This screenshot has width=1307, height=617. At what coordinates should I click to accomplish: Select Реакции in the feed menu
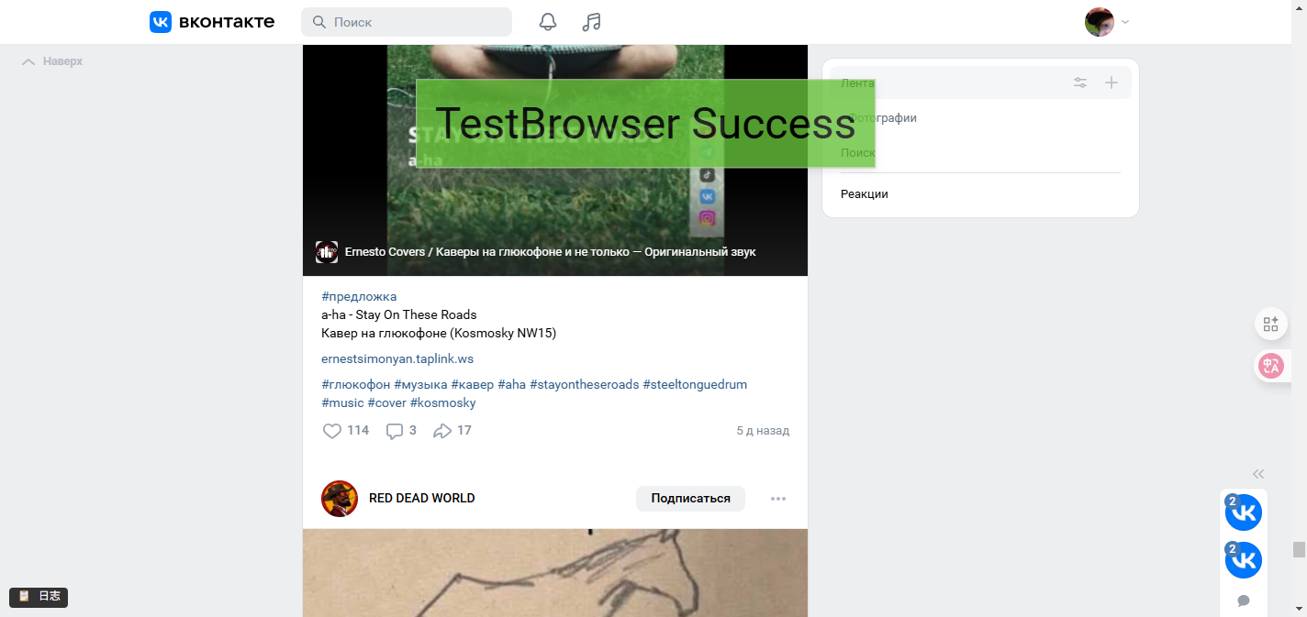[865, 194]
